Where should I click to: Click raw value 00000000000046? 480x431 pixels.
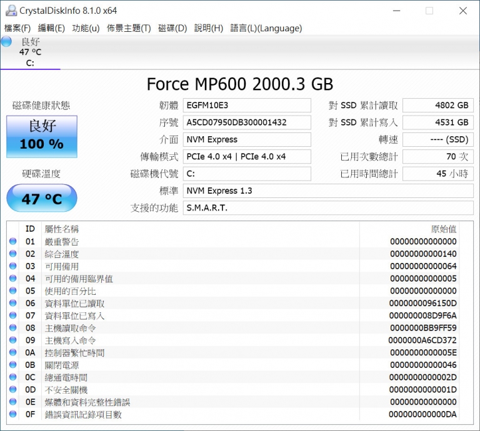pos(423,365)
